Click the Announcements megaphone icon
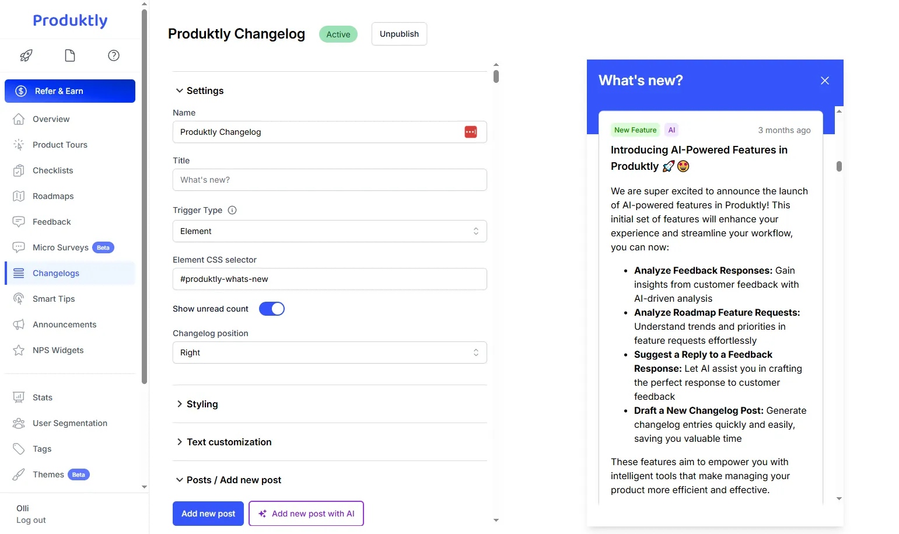Viewport: 899px width, 534px height. (19, 324)
